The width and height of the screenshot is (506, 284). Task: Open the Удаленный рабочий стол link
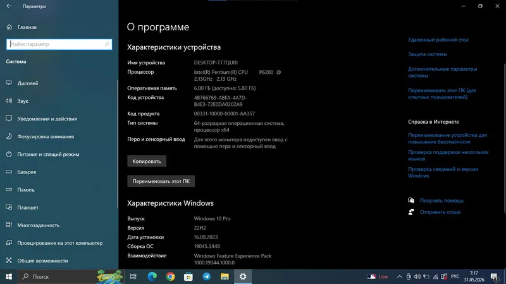(438, 40)
